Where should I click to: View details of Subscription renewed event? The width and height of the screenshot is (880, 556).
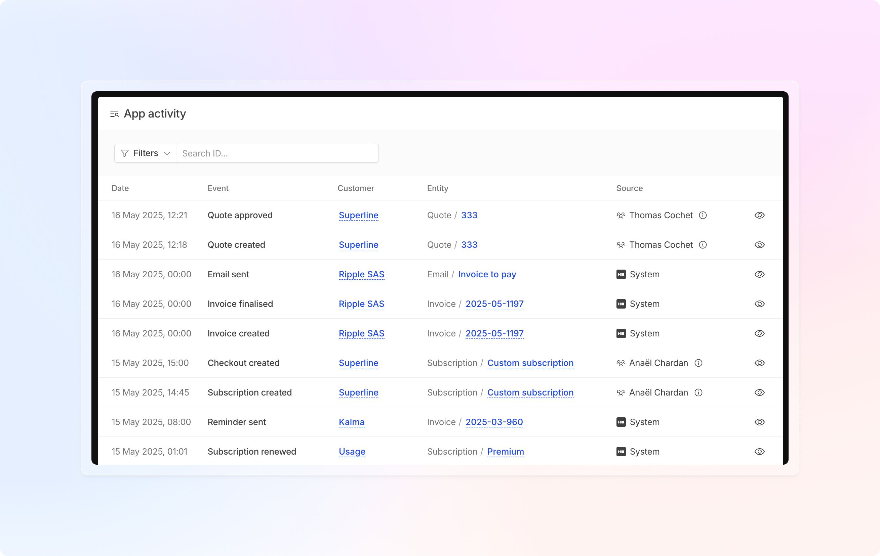pyautogui.click(x=759, y=452)
